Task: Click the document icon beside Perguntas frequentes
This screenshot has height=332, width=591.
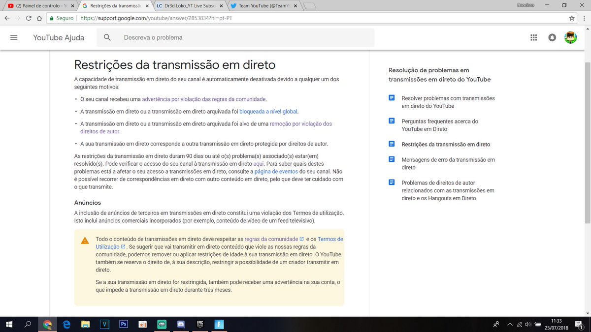Action: [392, 121]
